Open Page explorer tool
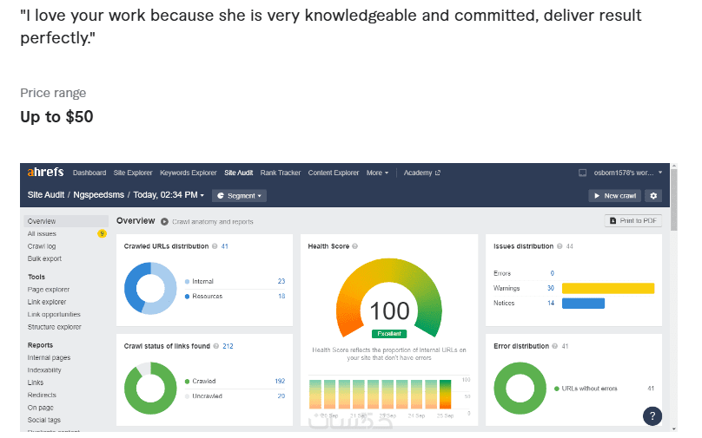Viewport: 702px width, 438px height. coord(49,290)
